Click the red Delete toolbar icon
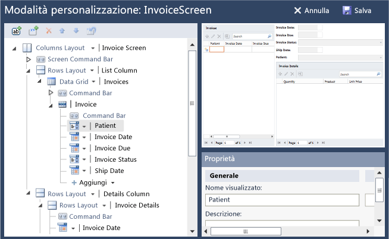Viewport: 389px width, 239px height. (x=49, y=31)
